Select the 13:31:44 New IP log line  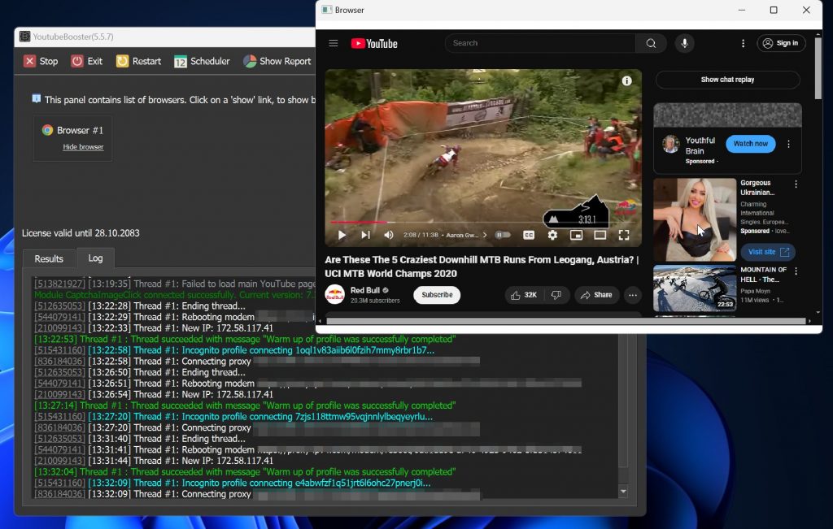(x=154, y=461)
